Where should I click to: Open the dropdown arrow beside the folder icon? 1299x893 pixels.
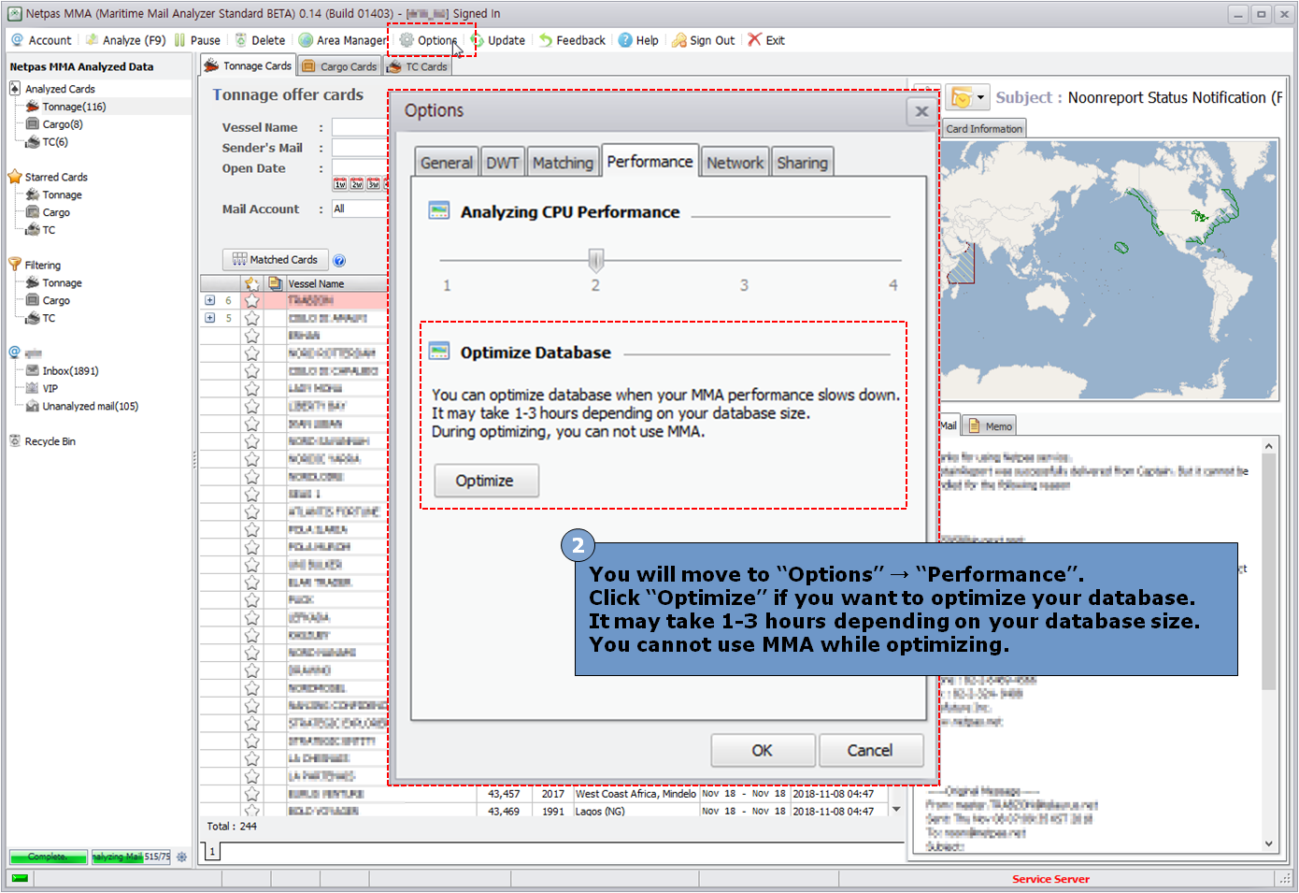click(x=980, y=97)
